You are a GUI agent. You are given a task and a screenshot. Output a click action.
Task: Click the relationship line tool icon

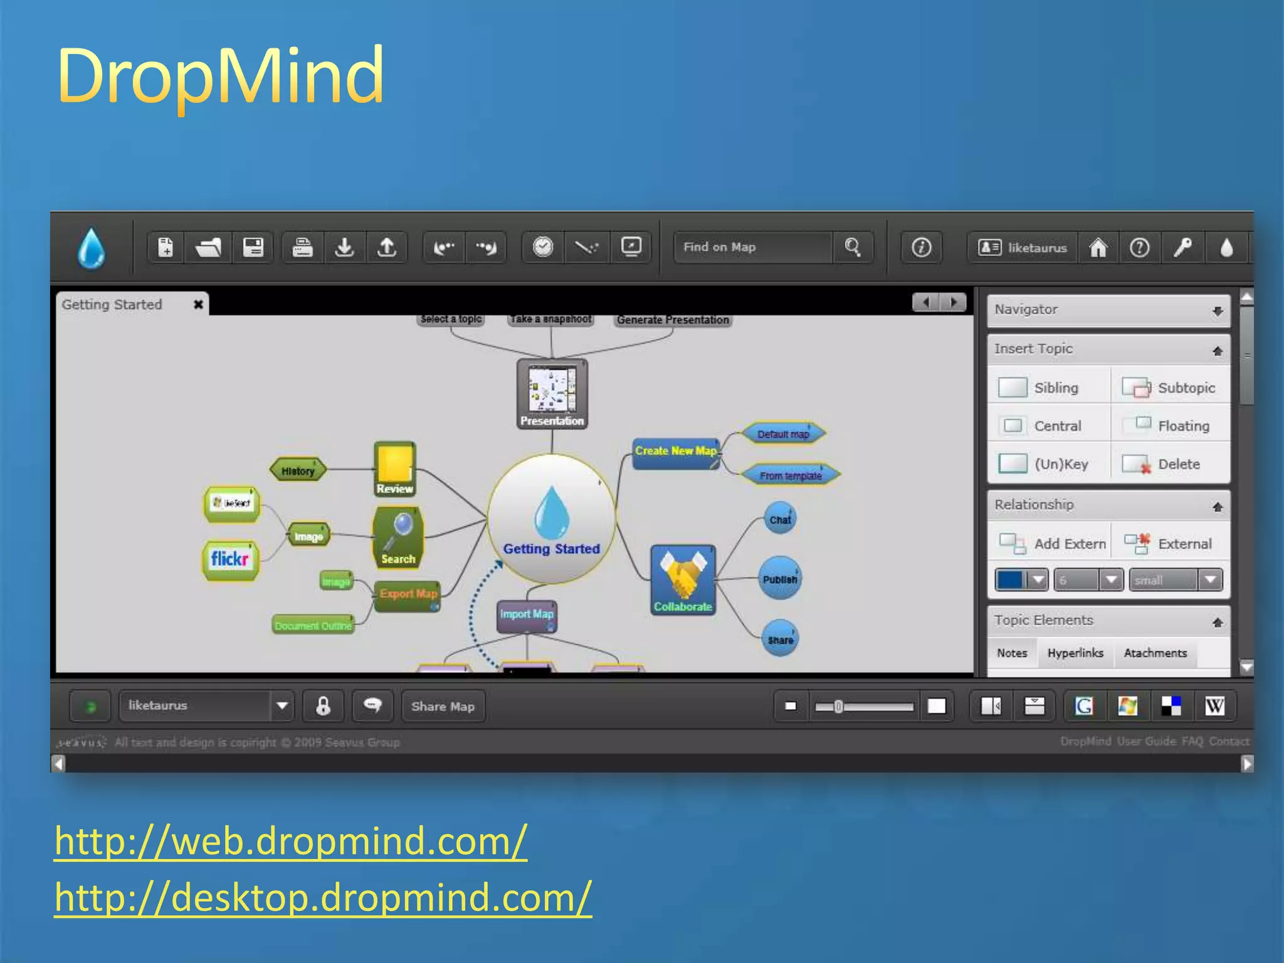(x=587, y=248)
